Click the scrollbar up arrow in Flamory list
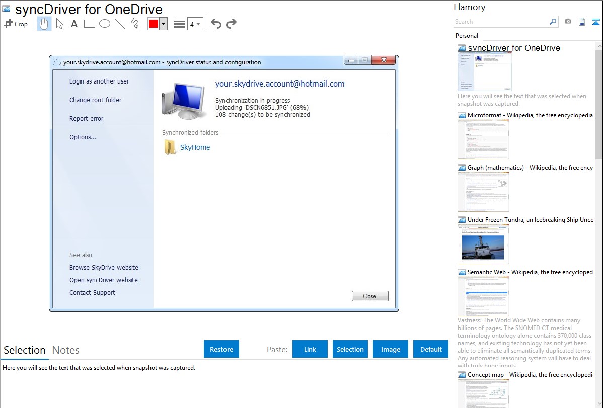Image resolution: width=603 pixels, height=408 pixels. 599,46
